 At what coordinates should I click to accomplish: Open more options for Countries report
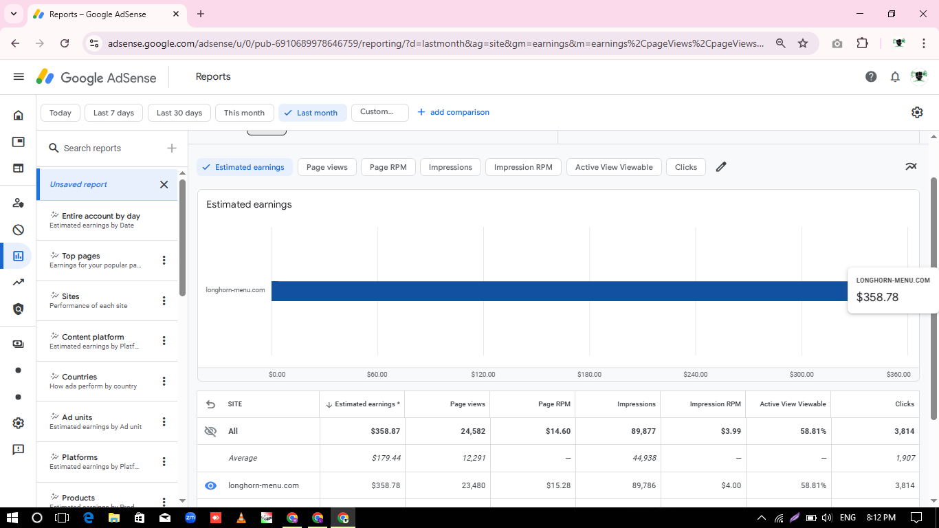pos(164,381)
